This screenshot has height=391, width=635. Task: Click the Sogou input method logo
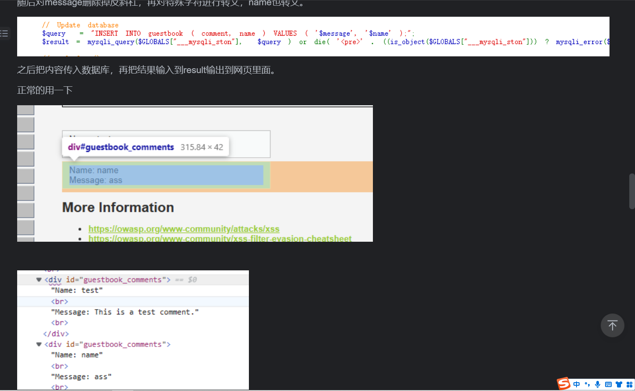[x=564, y=384]
